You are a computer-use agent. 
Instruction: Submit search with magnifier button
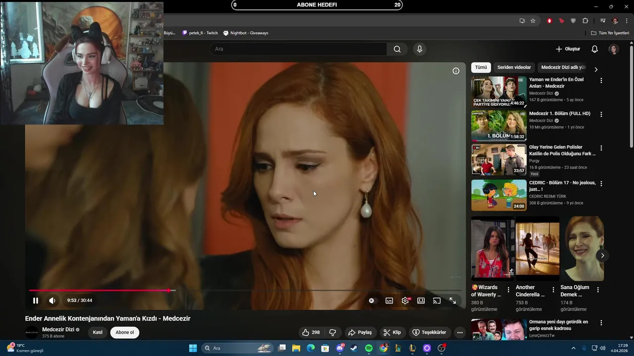point(397,49)
